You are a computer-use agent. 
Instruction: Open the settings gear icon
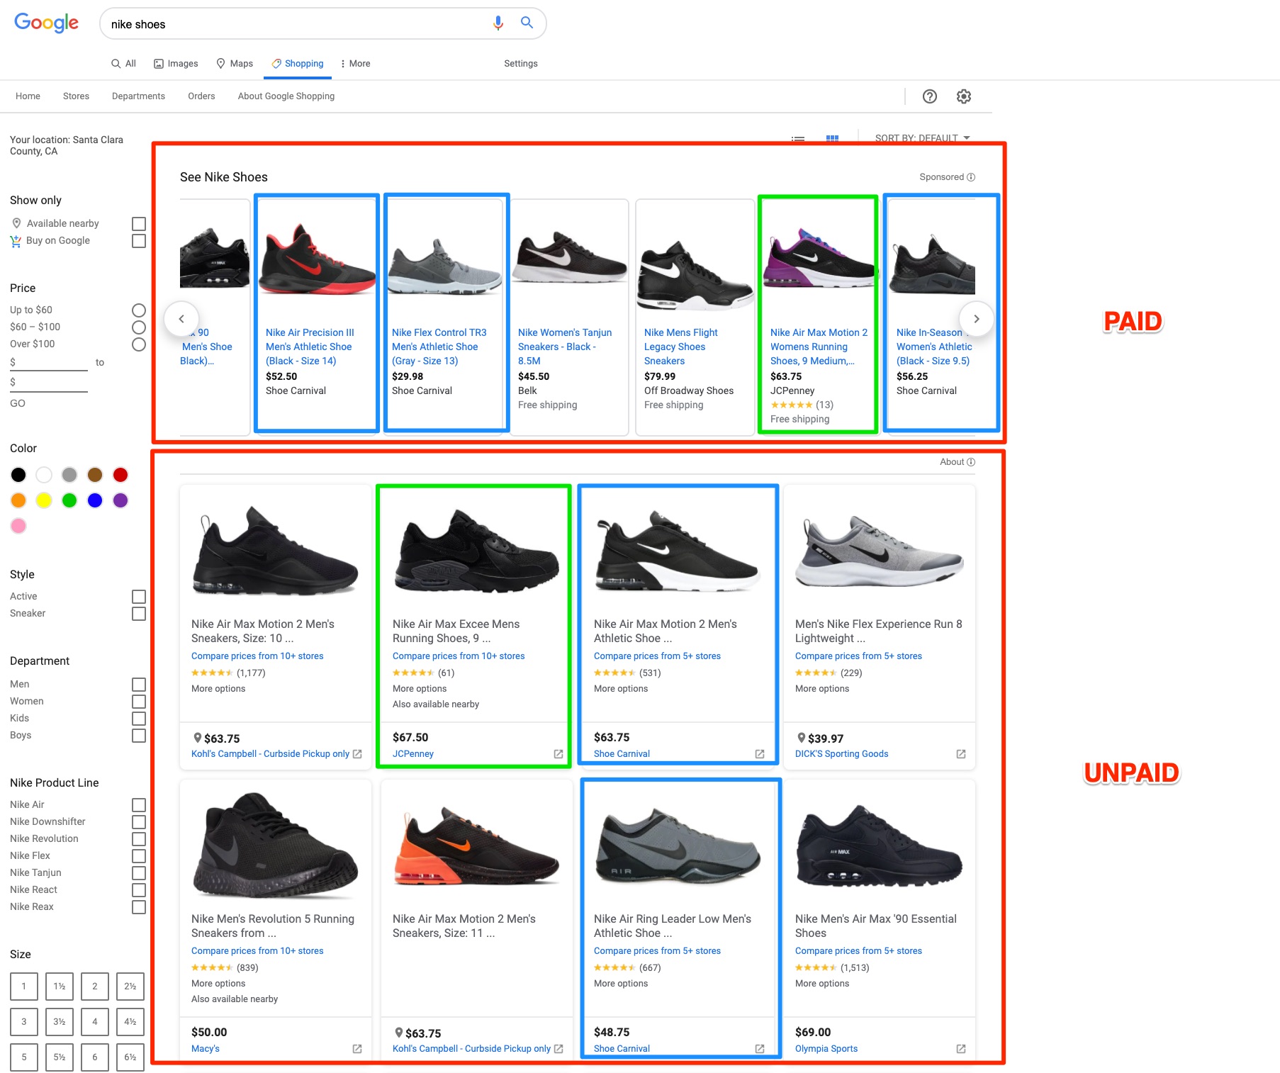tap(964, 96)
